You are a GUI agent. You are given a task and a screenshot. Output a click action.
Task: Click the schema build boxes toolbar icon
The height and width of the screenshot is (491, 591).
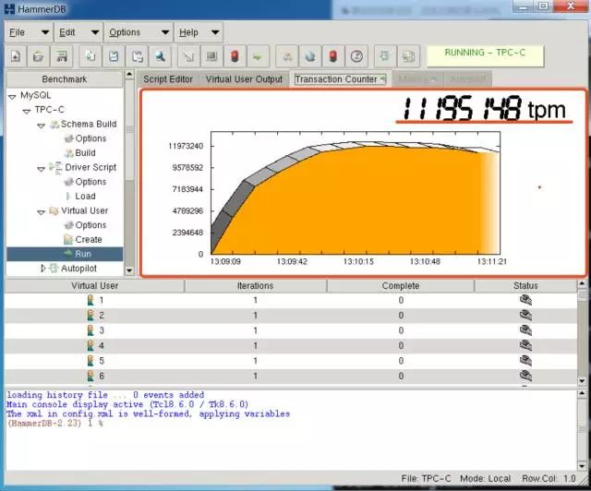tap(287, 56)
